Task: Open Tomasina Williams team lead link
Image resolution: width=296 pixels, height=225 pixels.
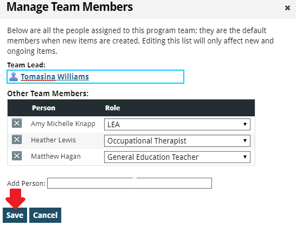Action: point(55,77)
